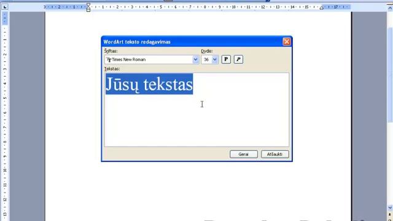Click the font size value 36
The height and width of the screenshot is (221, 393).
[206, 60]
